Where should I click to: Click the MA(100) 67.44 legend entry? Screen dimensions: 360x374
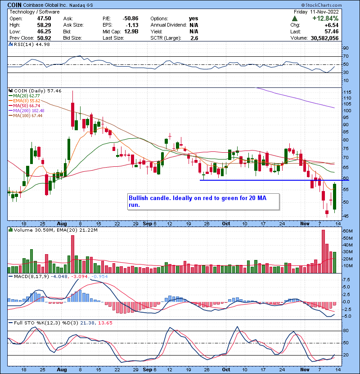point(27,116)
